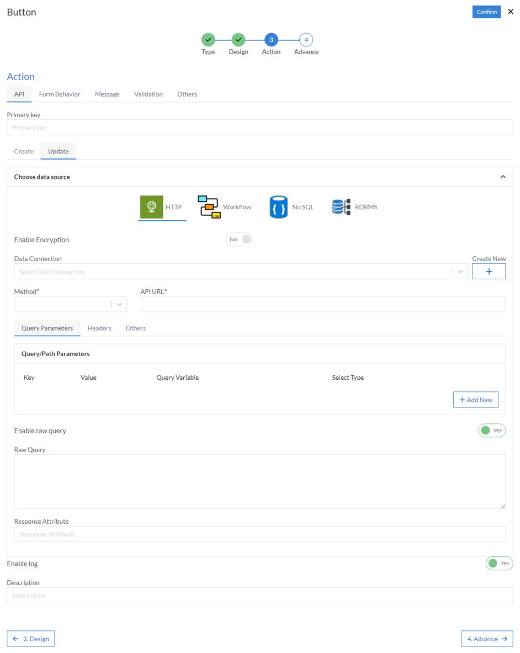Collapse the Choose data source section
The image size is (520, 653).
pyautogui.click(x=503, y=176)
